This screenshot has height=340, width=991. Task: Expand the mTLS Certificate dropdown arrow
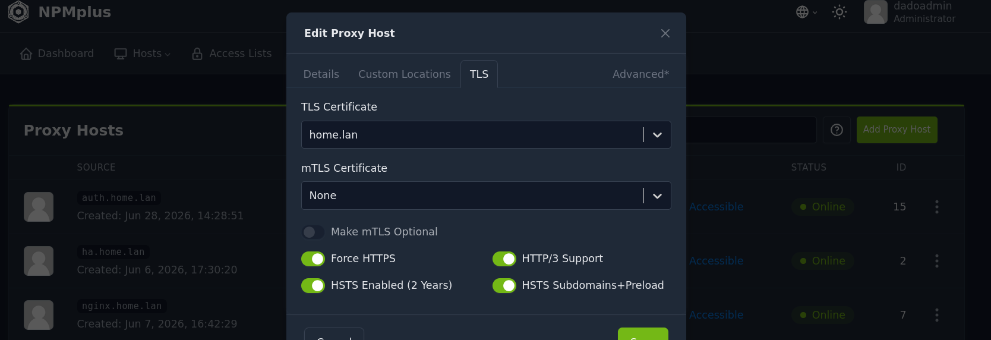click(657, 196)
